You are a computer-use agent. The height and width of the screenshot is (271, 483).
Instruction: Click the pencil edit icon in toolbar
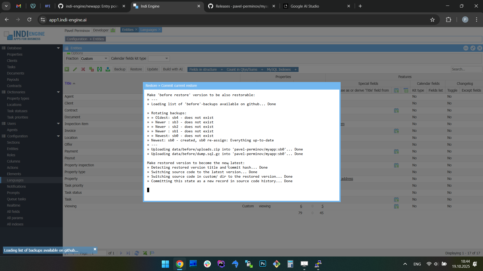pyautogui.click(x=75, y=69)
